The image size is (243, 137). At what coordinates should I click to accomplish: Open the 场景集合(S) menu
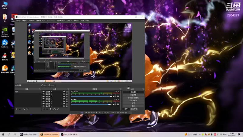coord(60,20)
